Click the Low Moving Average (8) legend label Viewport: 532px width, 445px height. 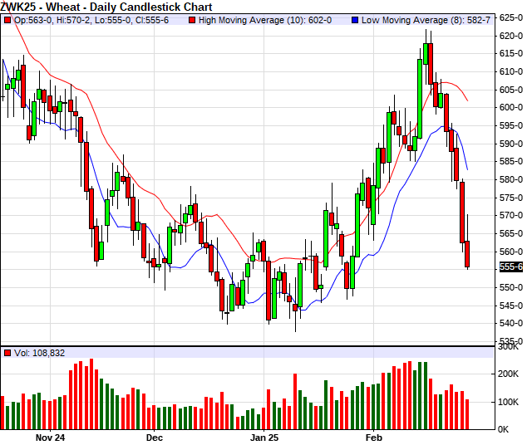tap(421, 19)
